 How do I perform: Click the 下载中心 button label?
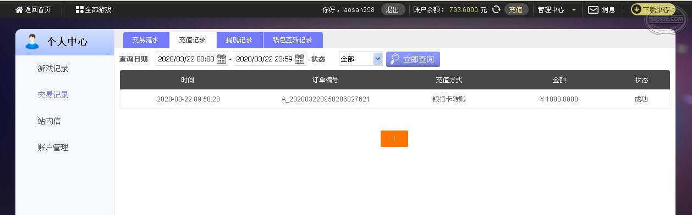[x=656, y=9]
